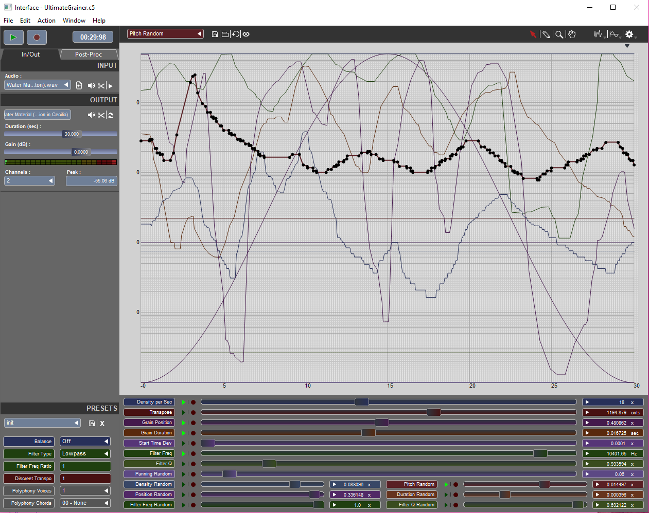Open the input audio editor scissors icon
The image size is (649, 513).
101,86
